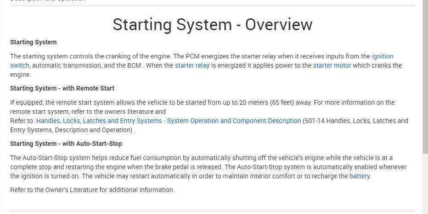Click the 'Refer to the Owner's Literature' sentence
The height and width of the screenshot is (214, 428).
point(92,190)
